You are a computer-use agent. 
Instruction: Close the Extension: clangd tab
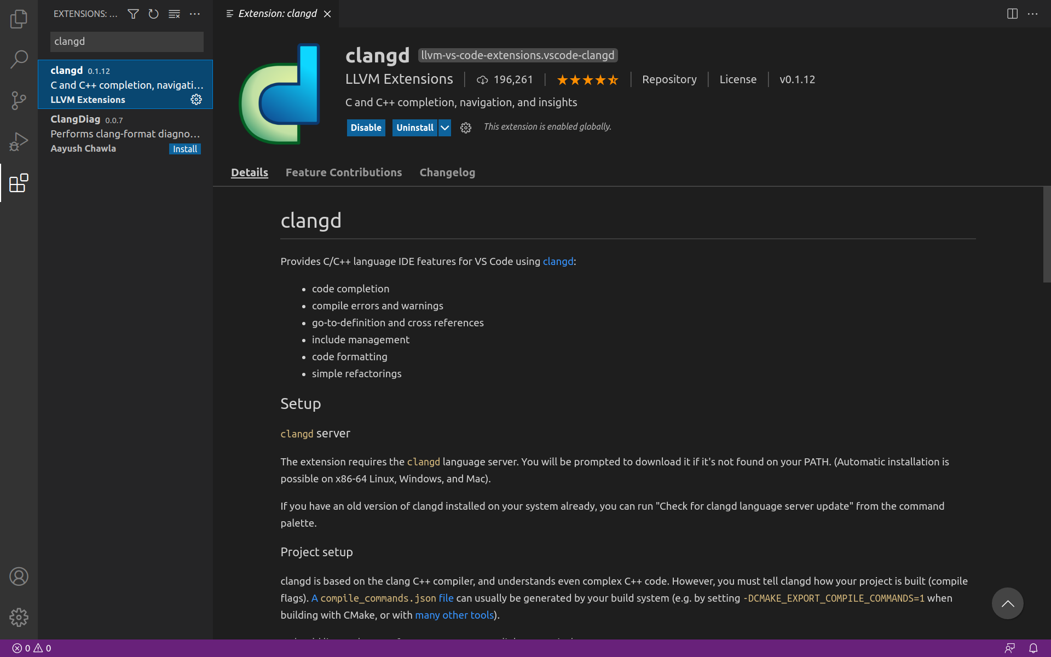click(327, 14)
